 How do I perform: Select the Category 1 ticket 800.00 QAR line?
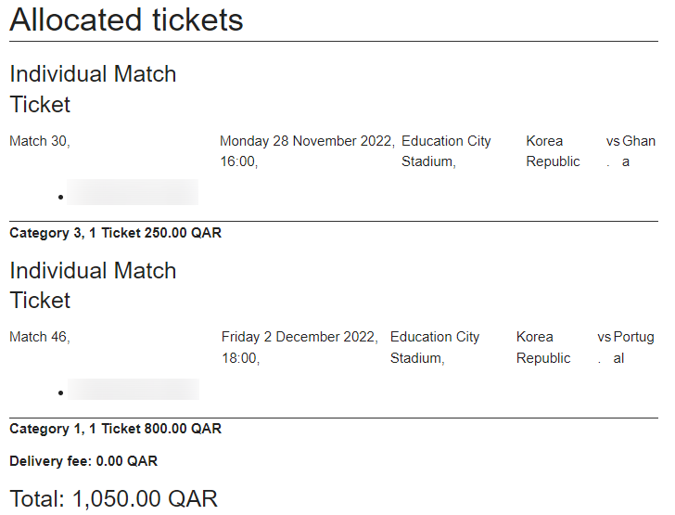115,429
